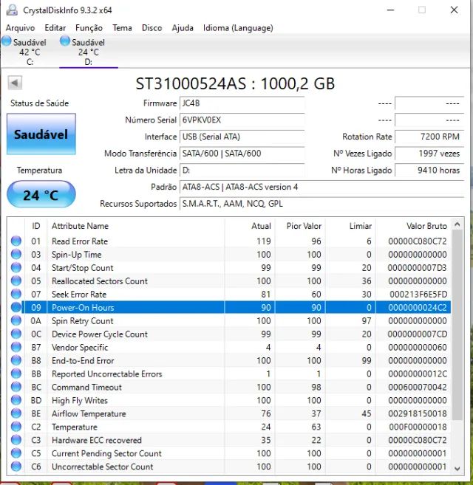Image resolution: width=473 pixels, height=485 pixels.
Task: Click the power-on count value 1997 vezes
Action: (x=429, y=154)
